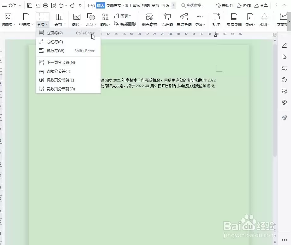Switch to the Review (审阅) tab
Image resolution: width=291 pixels, height=245 pixels.
point(137,5)
